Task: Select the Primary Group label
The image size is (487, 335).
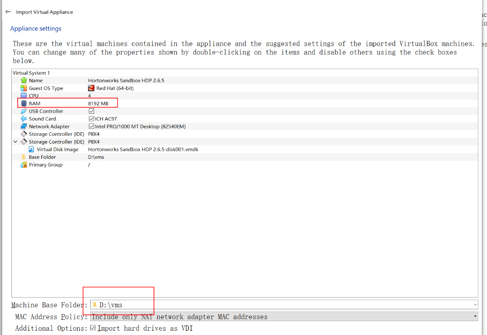Action: click(x=46, y=165)
